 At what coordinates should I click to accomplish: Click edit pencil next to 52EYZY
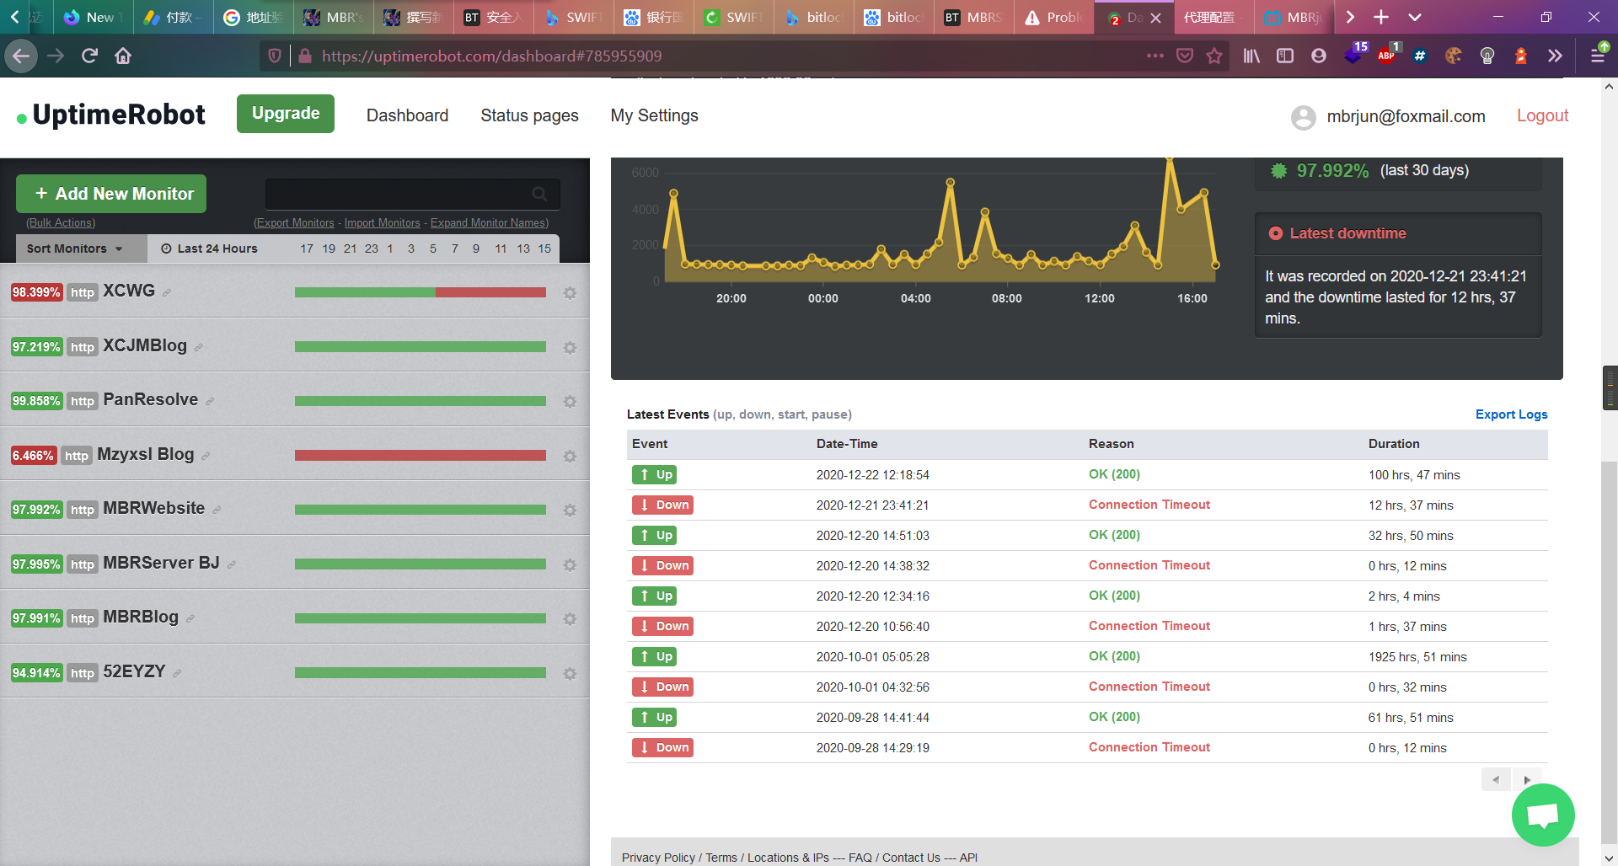(x=177, y=673)
